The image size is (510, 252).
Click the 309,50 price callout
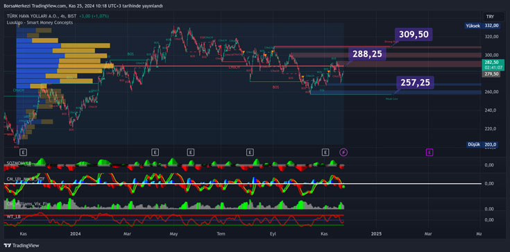click(414, 34)
